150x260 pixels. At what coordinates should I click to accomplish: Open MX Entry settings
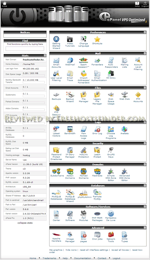click(111, 75)
